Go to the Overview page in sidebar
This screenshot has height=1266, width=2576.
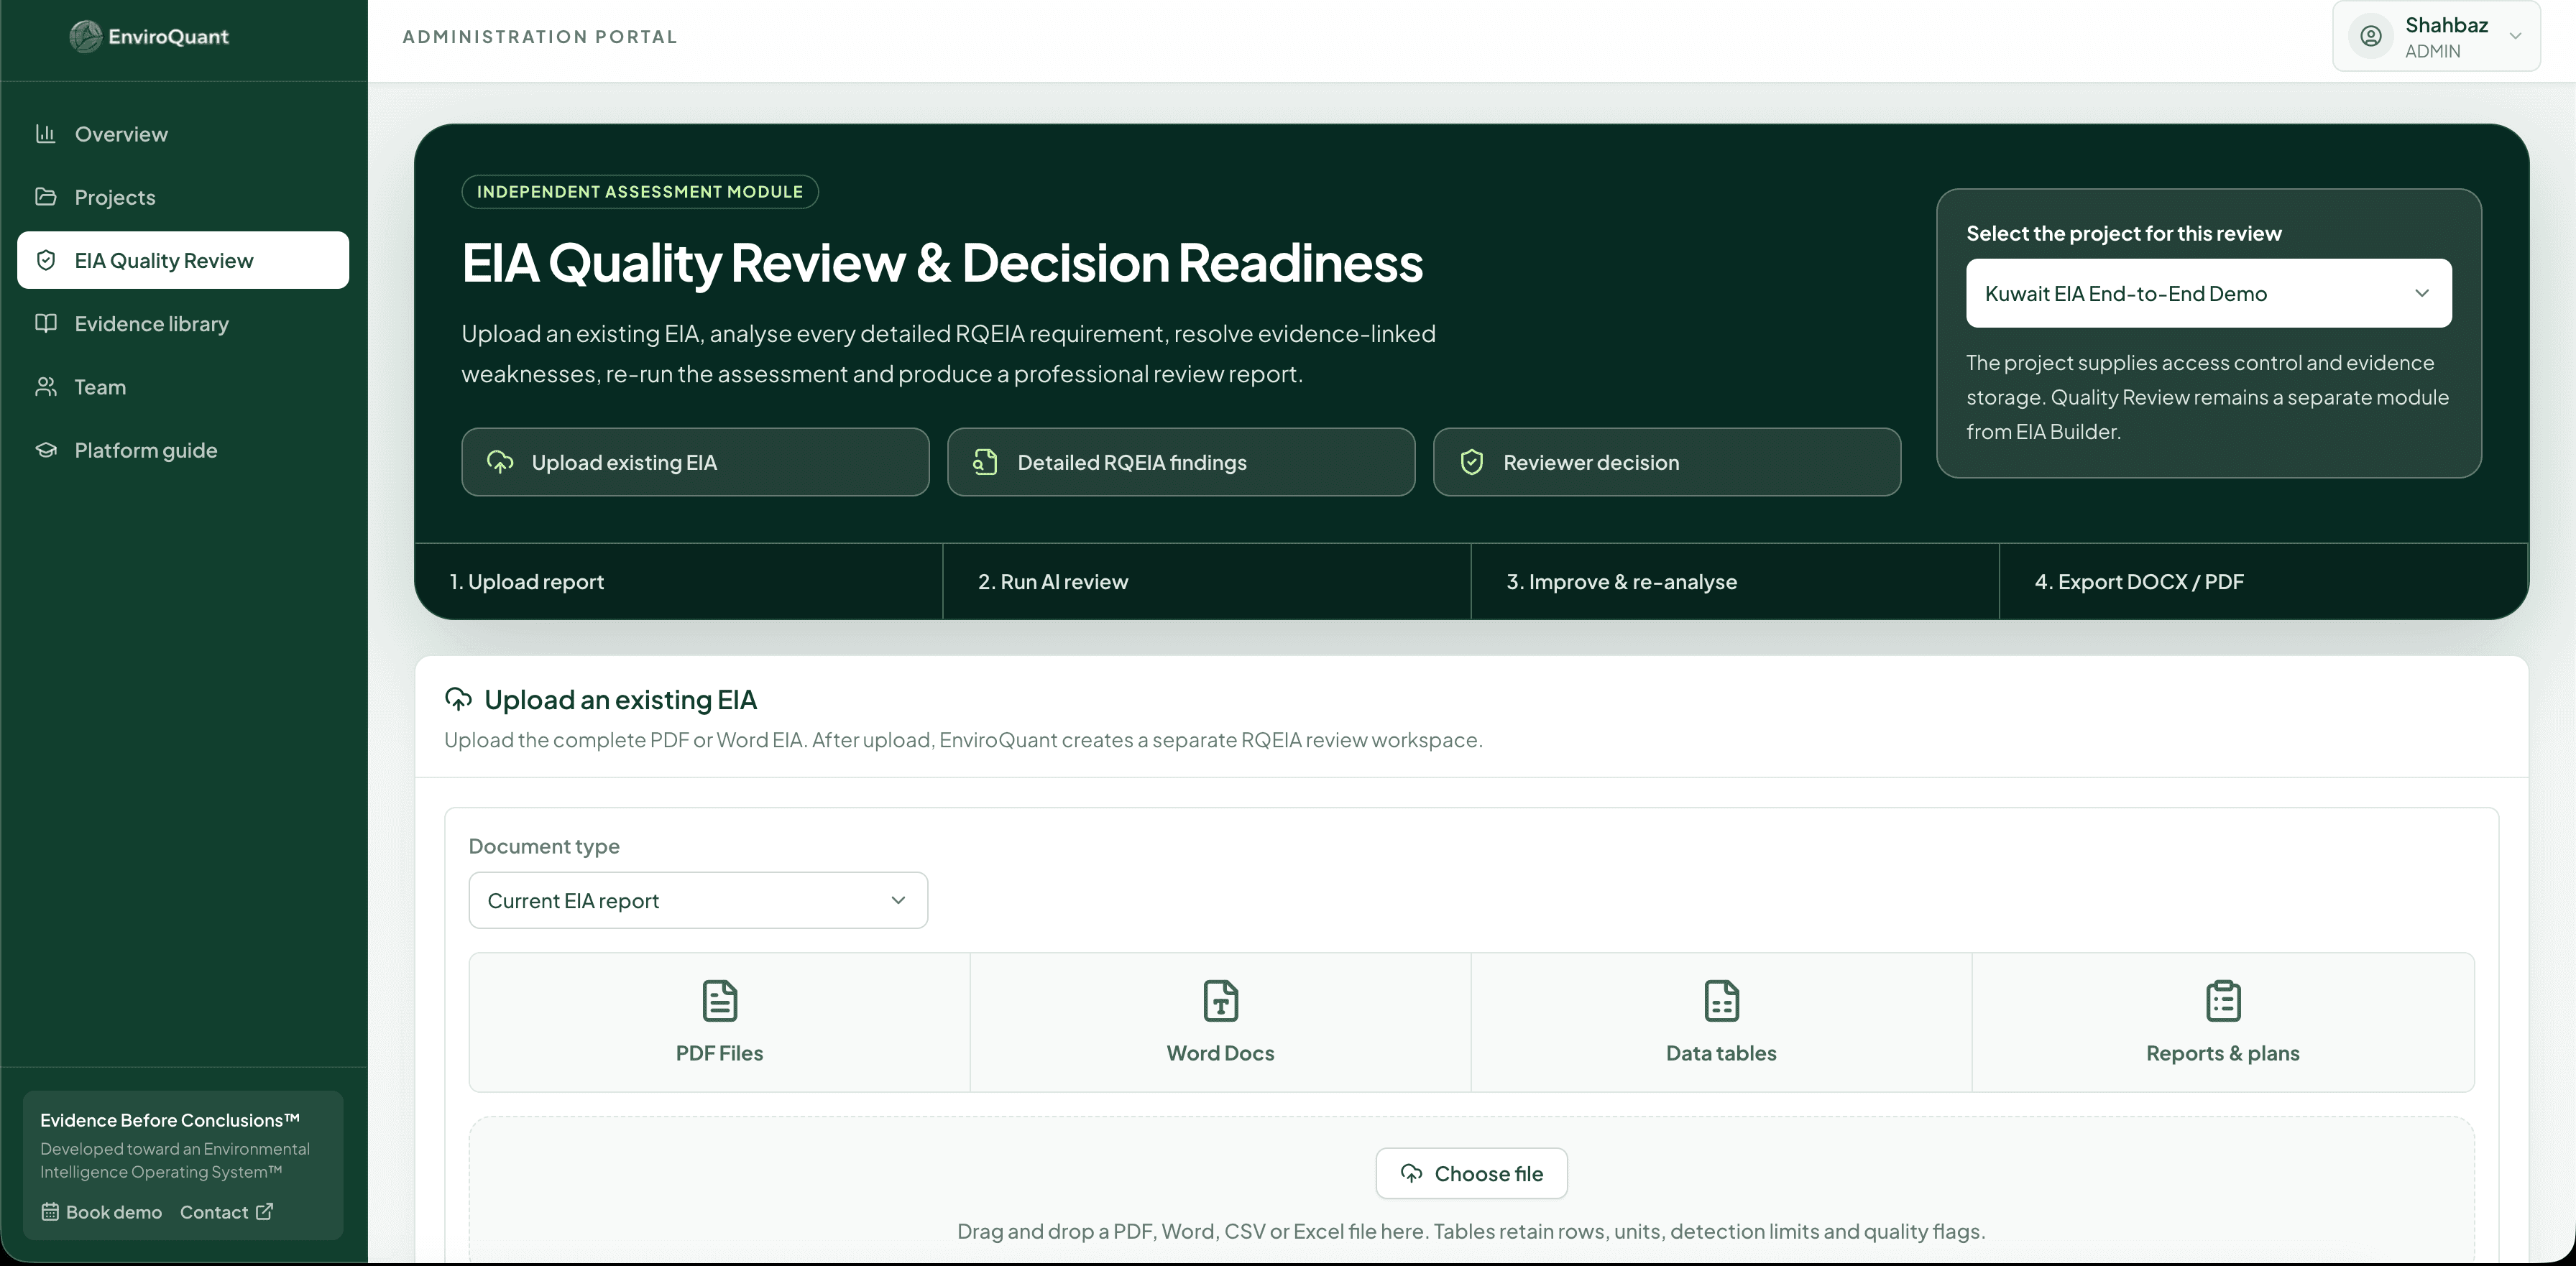coord(183,133)
